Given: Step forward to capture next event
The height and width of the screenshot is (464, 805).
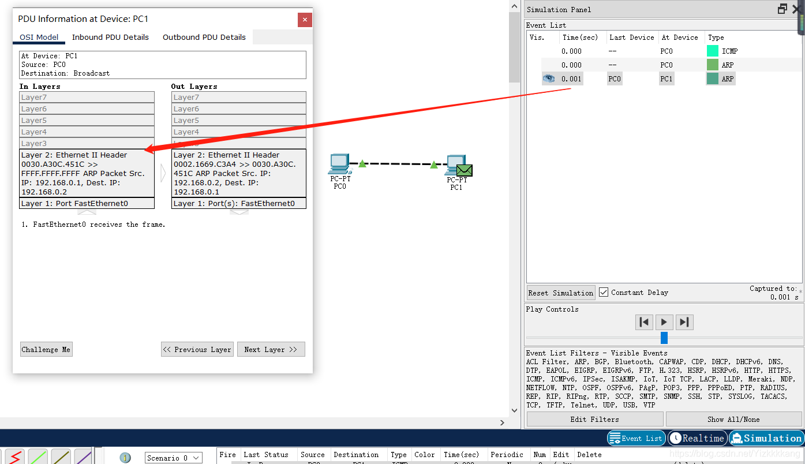Looking at the screenshot, I should pos(684,322).
